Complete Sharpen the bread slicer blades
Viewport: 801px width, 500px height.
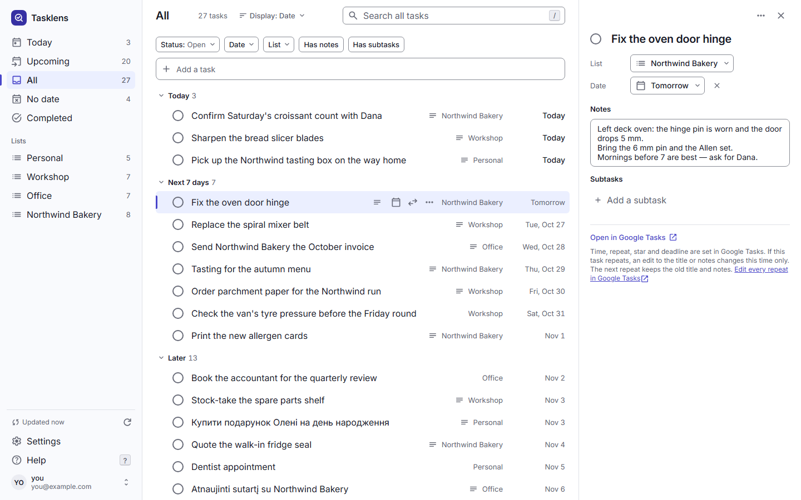[178, 138]
